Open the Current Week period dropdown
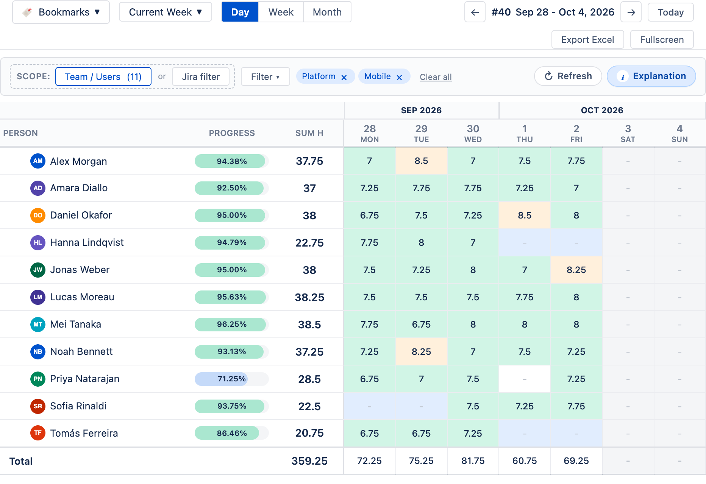Screen dimensions: 706x484 coord(166,12)
